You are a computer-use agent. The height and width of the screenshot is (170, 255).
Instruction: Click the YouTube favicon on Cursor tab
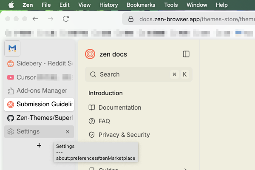pos(11,77)
